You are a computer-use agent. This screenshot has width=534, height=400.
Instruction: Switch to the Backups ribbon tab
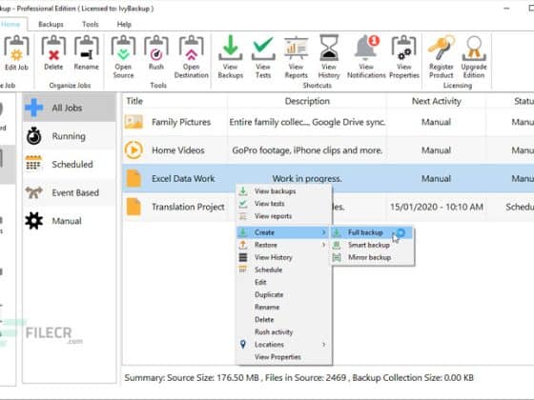(51, 24)
